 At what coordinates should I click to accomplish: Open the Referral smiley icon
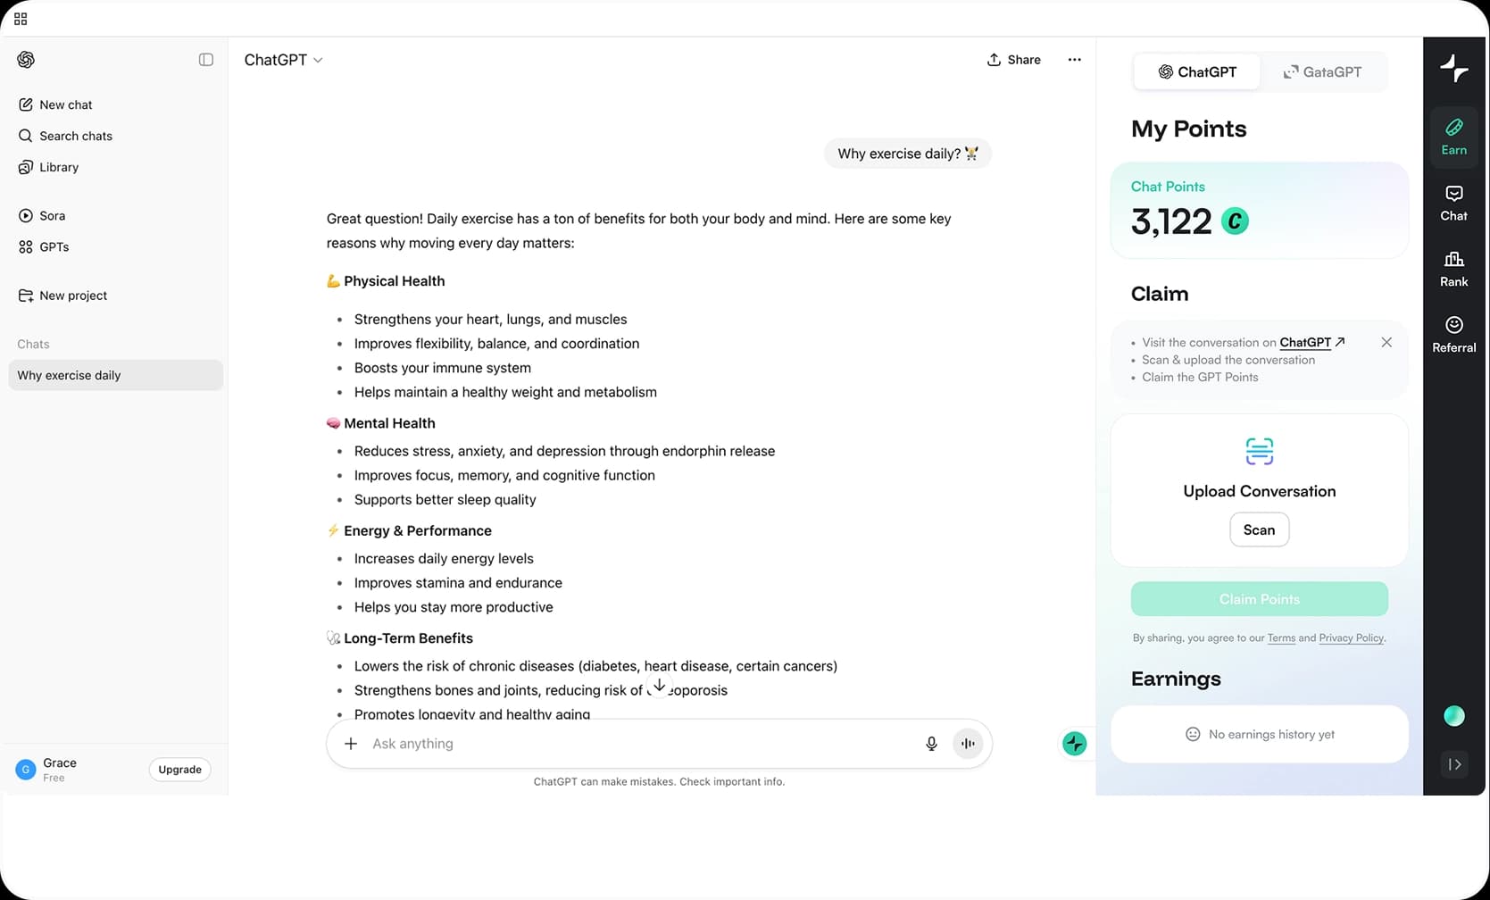[1453, 334]
